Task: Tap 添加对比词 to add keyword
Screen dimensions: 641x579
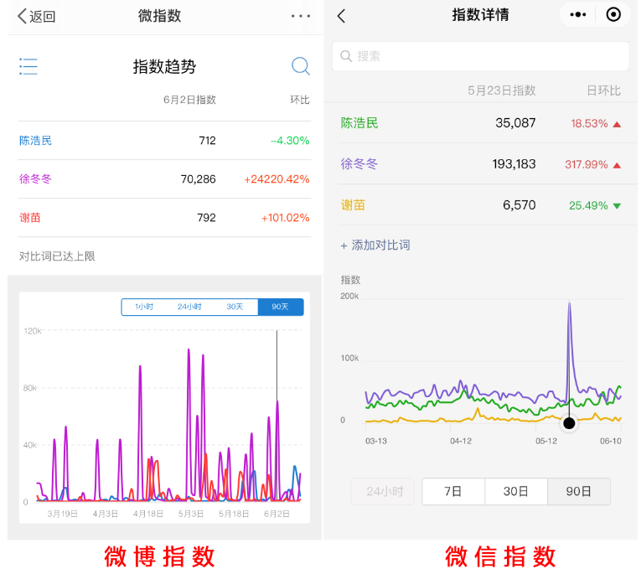Action: click(375, 245)
